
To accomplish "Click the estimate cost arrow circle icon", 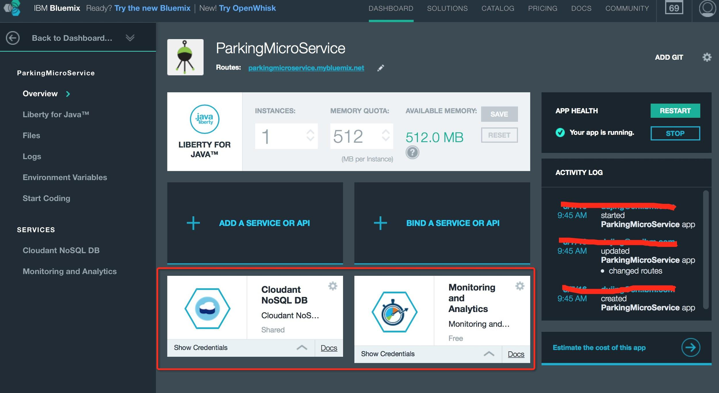I will tap(691, 348).
